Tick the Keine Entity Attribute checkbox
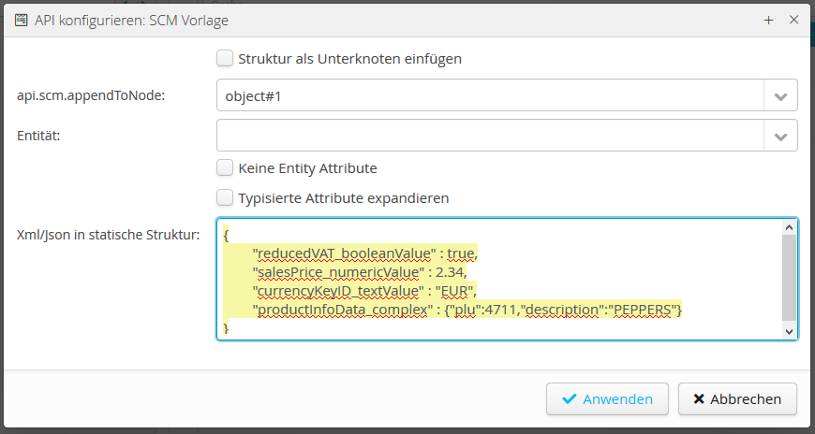 pyautogui.click(x=225, y=168)
